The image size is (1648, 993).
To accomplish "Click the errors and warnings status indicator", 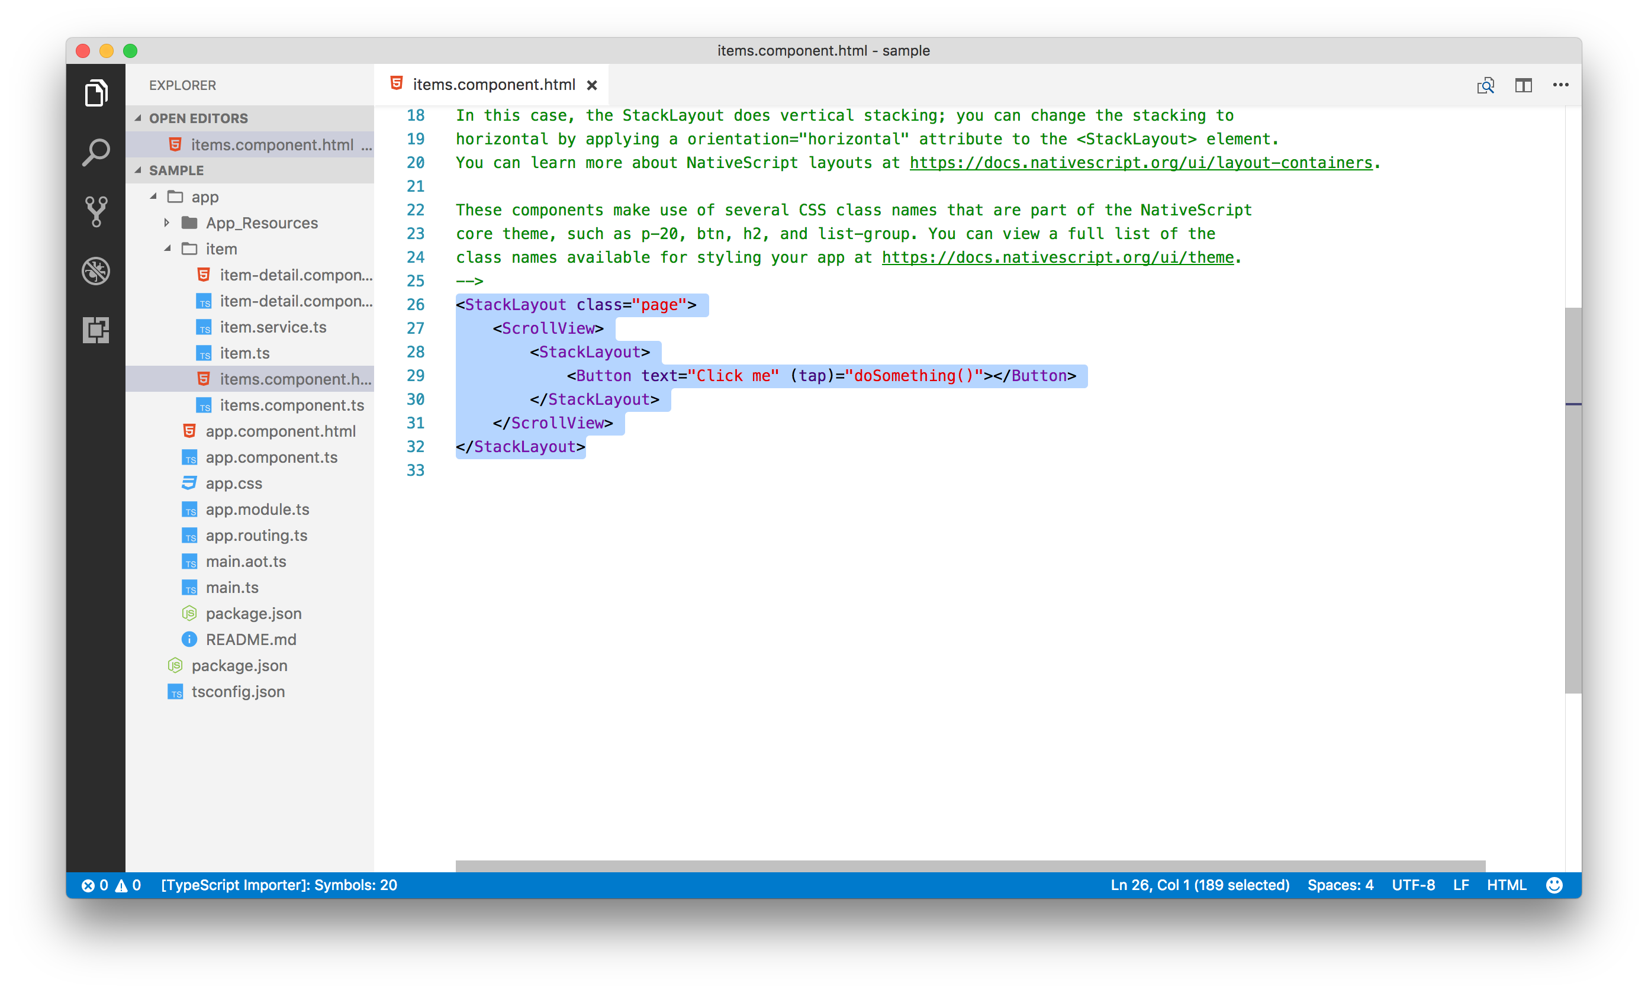I will 112,885.
